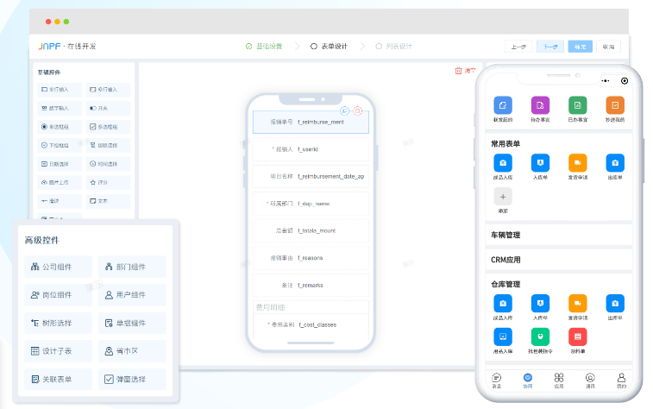Open the 表单设计 step
The image size is (653, 409).
[329, 47]
